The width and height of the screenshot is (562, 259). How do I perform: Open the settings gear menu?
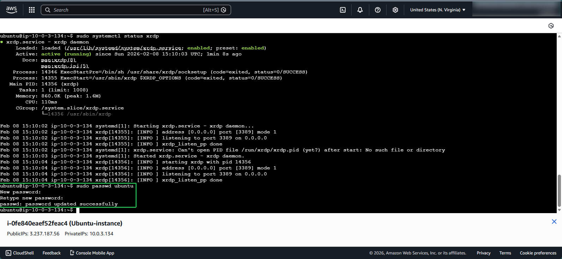coord(395,10)
